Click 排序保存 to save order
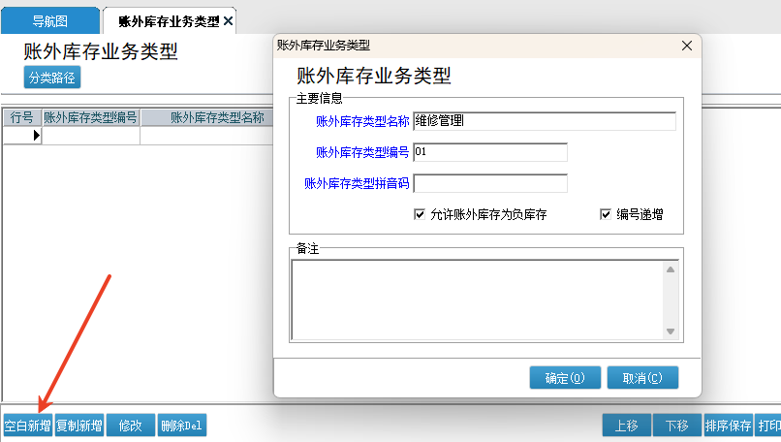 pos(729,426)
